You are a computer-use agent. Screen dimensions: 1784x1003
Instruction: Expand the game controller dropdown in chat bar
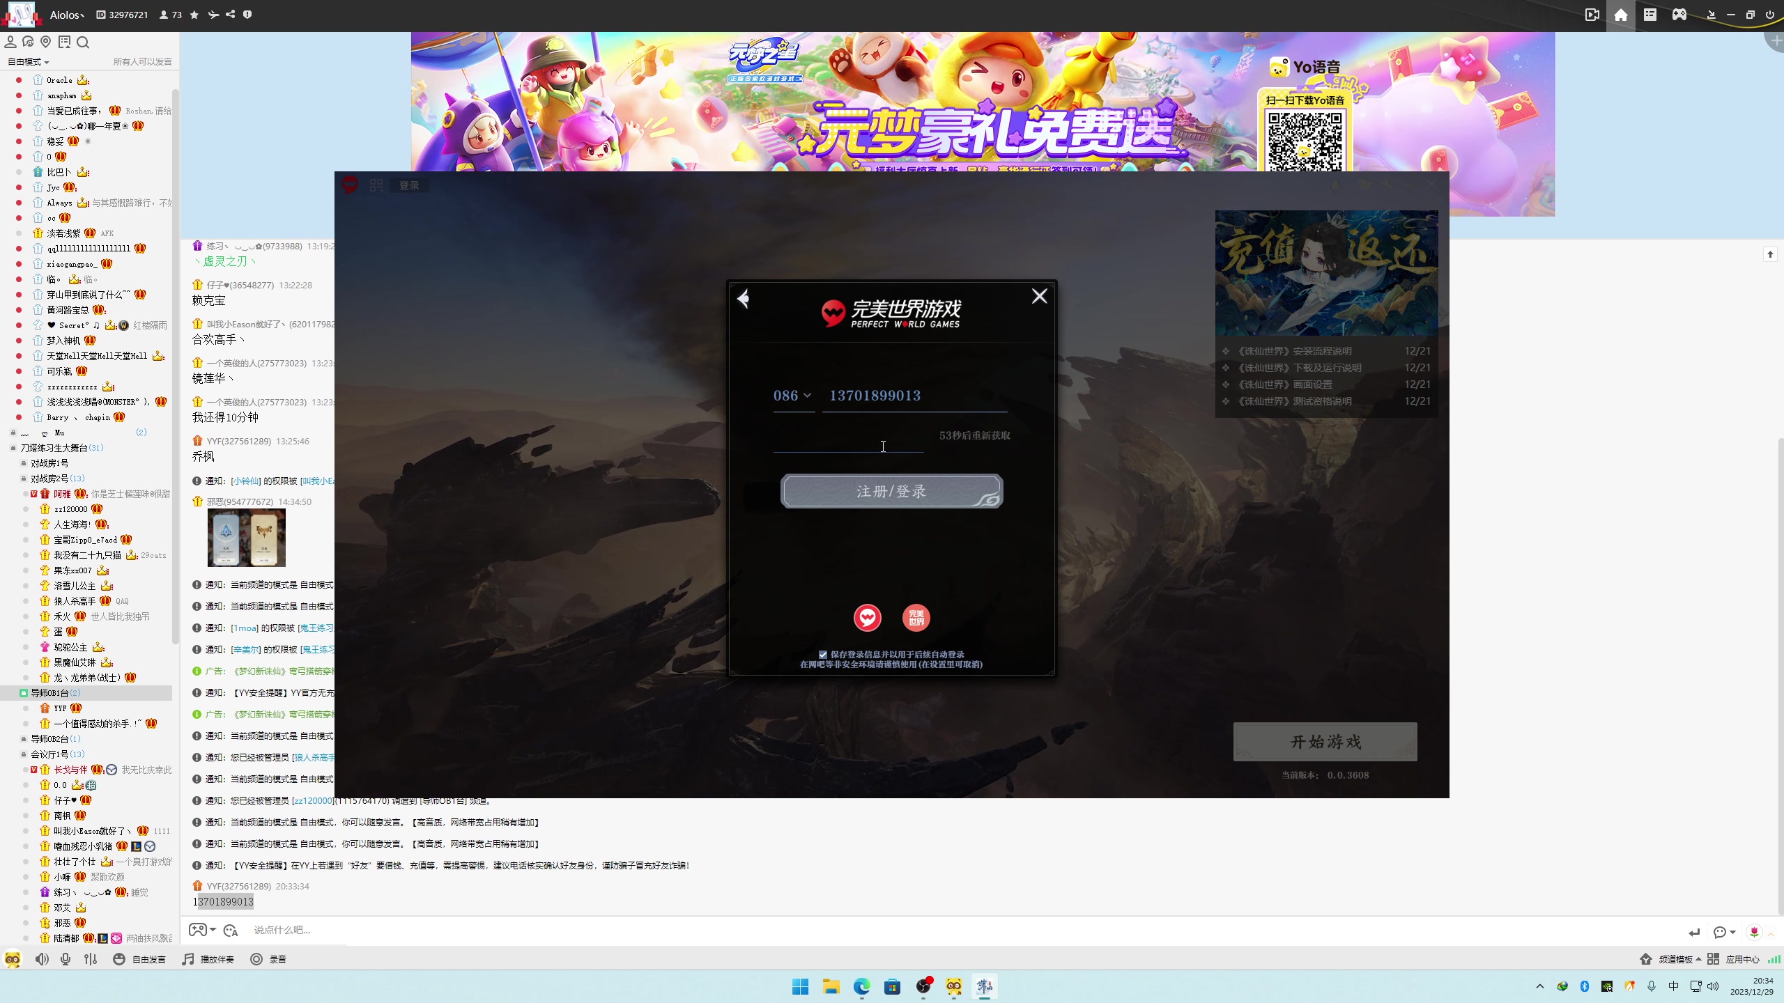213,930
